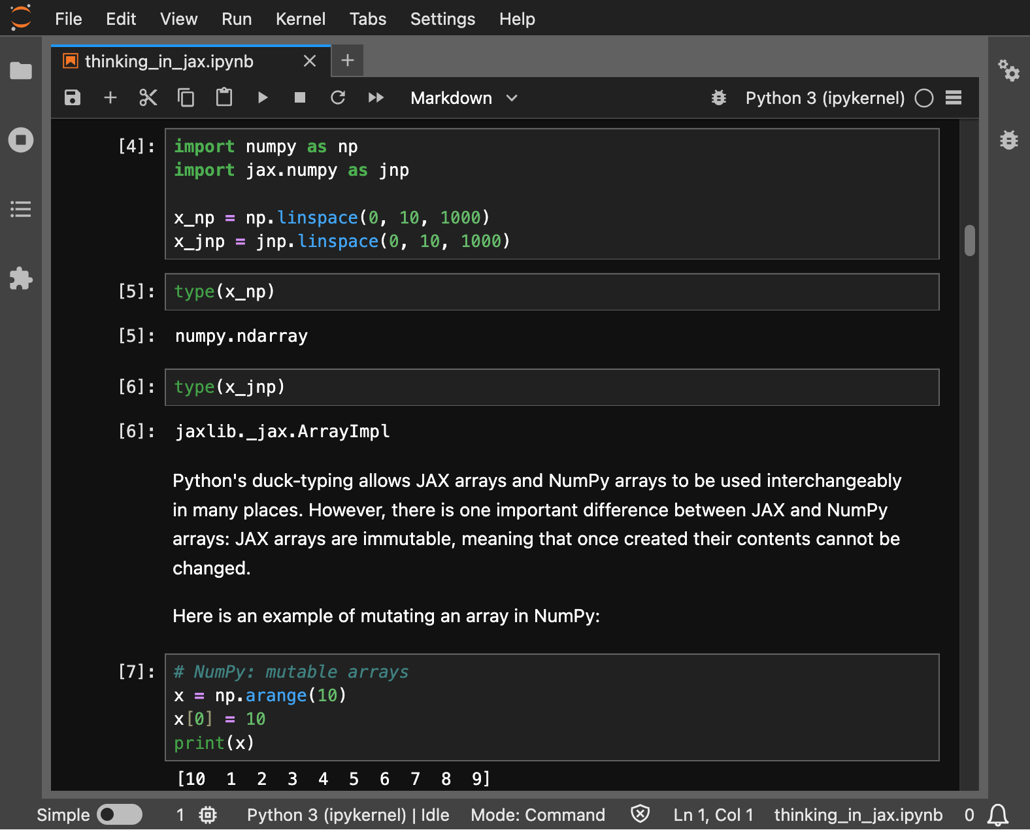
Task: Click the trusted notebook shield icon
Action: (640, 814)
